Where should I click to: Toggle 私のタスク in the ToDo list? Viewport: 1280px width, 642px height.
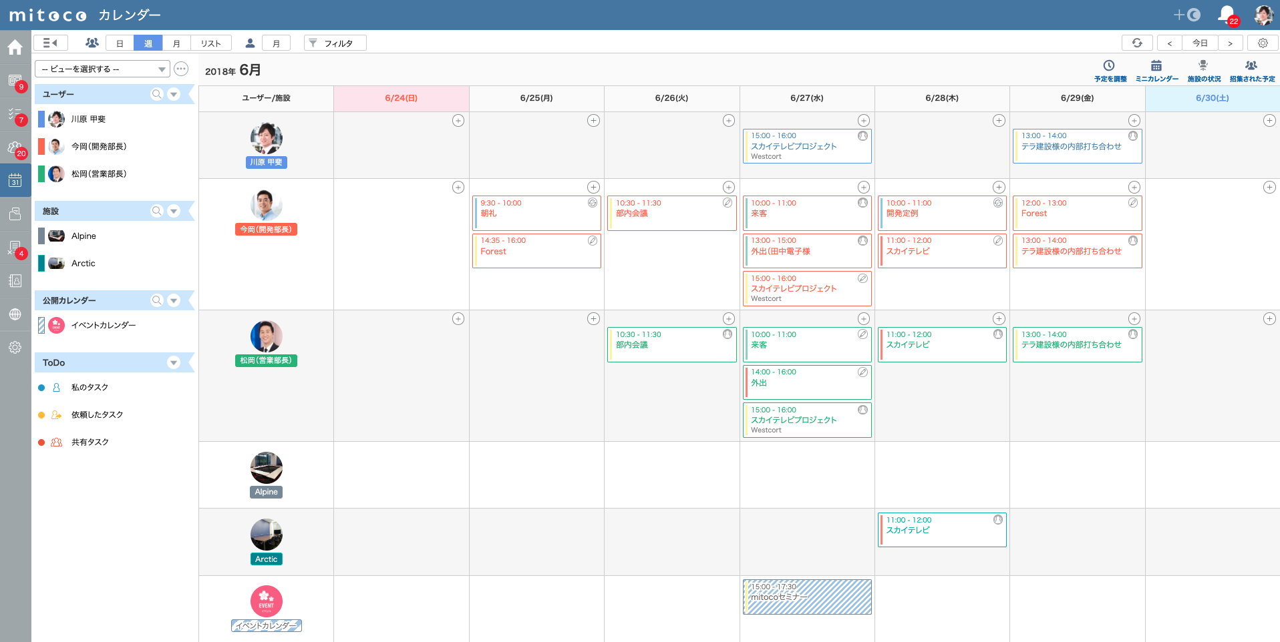click(41, 388)
